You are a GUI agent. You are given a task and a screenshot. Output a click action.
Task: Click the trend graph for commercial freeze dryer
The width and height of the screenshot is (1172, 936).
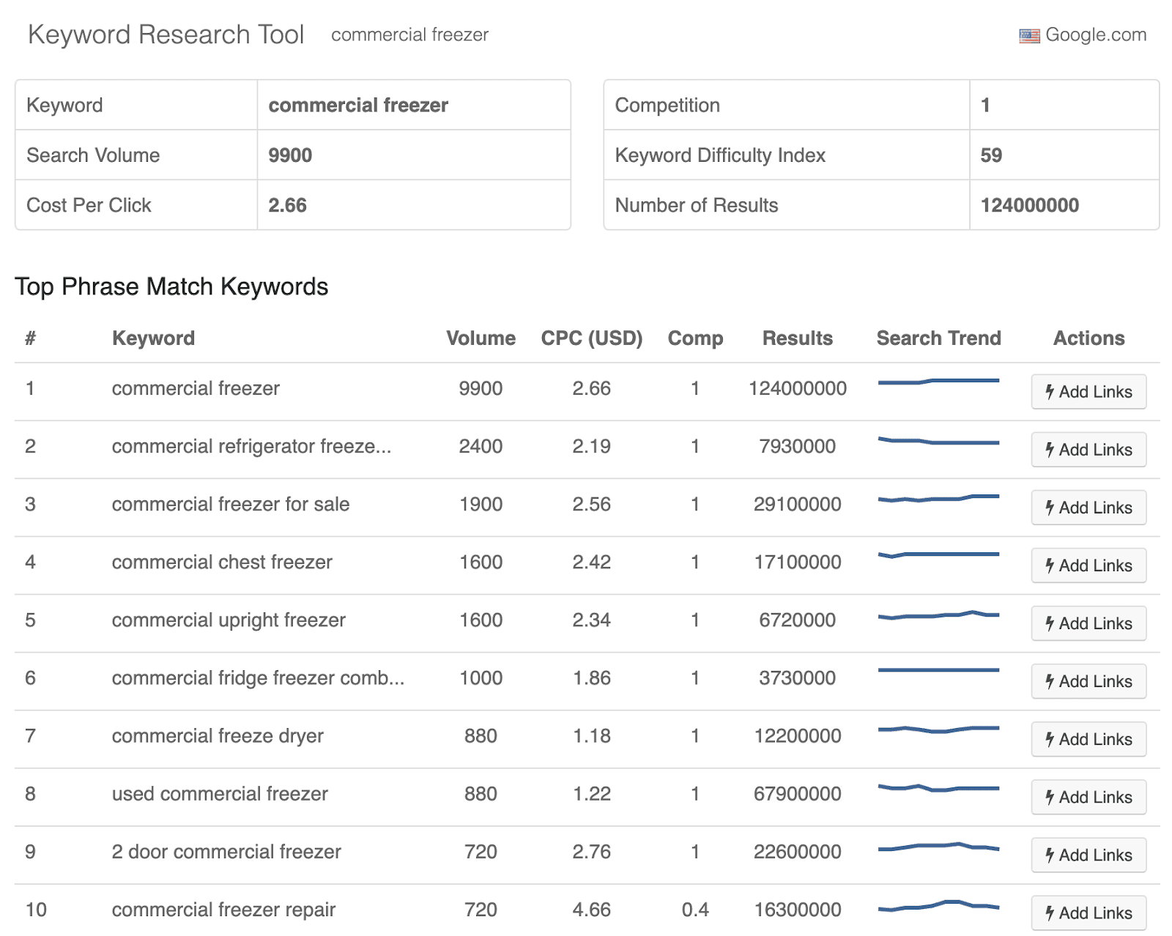coord(938,729)
